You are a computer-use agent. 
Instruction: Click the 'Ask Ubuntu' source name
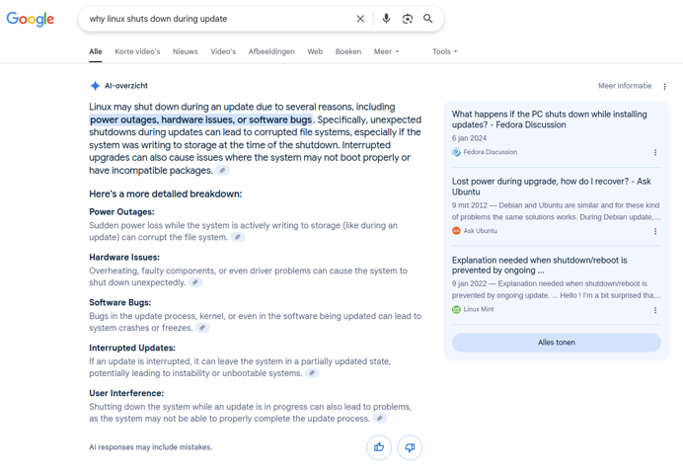480,231
